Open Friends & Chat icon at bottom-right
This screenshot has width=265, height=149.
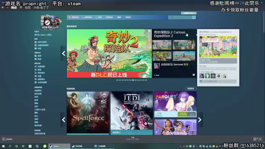click(x=260, y=139)
